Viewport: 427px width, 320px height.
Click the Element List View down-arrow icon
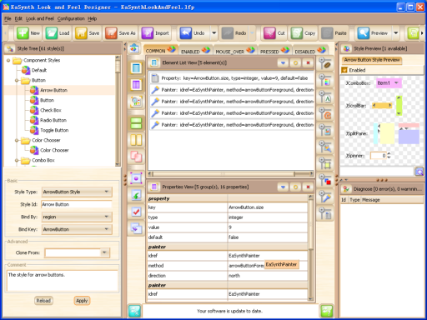(283, 62)
